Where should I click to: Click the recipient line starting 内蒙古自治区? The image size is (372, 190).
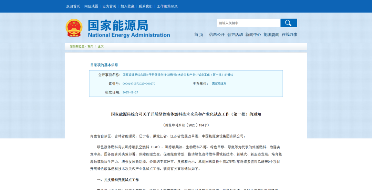pos(168,136)
